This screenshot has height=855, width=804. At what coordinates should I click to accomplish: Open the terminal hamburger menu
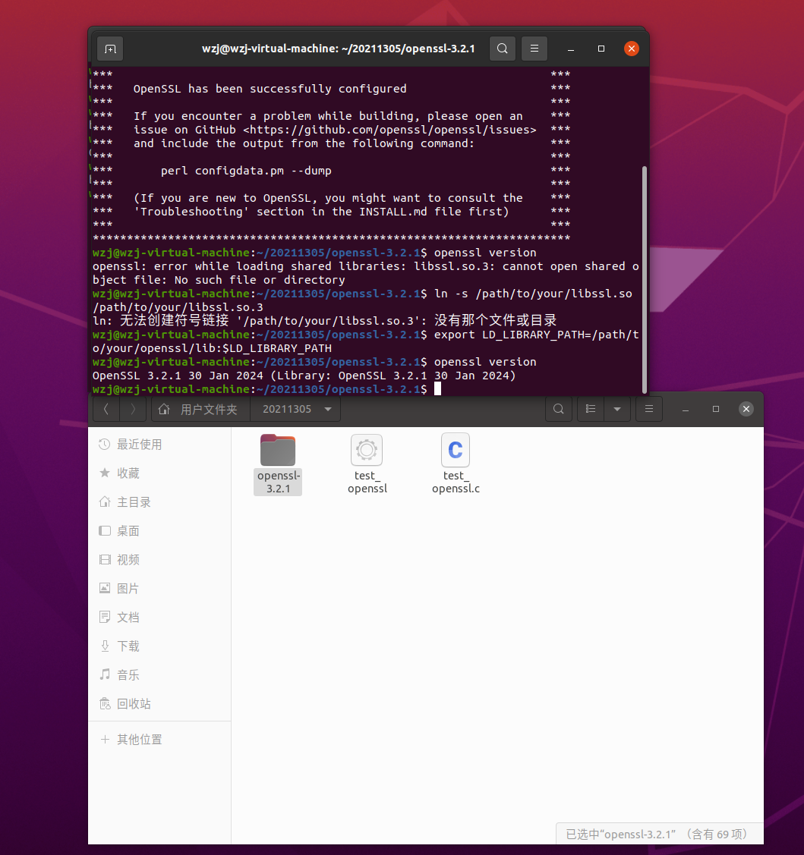tap(534, 49)
